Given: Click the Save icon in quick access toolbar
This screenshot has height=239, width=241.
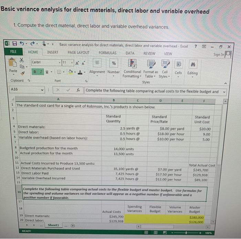Looking at the screenshot, I should [14, 43].
